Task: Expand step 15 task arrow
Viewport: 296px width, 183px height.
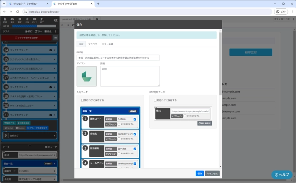Action: click(x=55, y=60)
